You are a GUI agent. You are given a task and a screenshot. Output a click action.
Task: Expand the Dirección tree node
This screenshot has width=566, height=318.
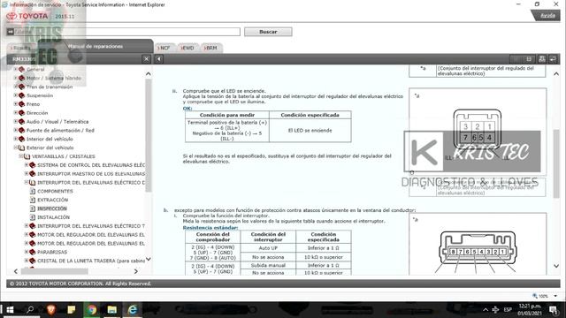(16, 112)
